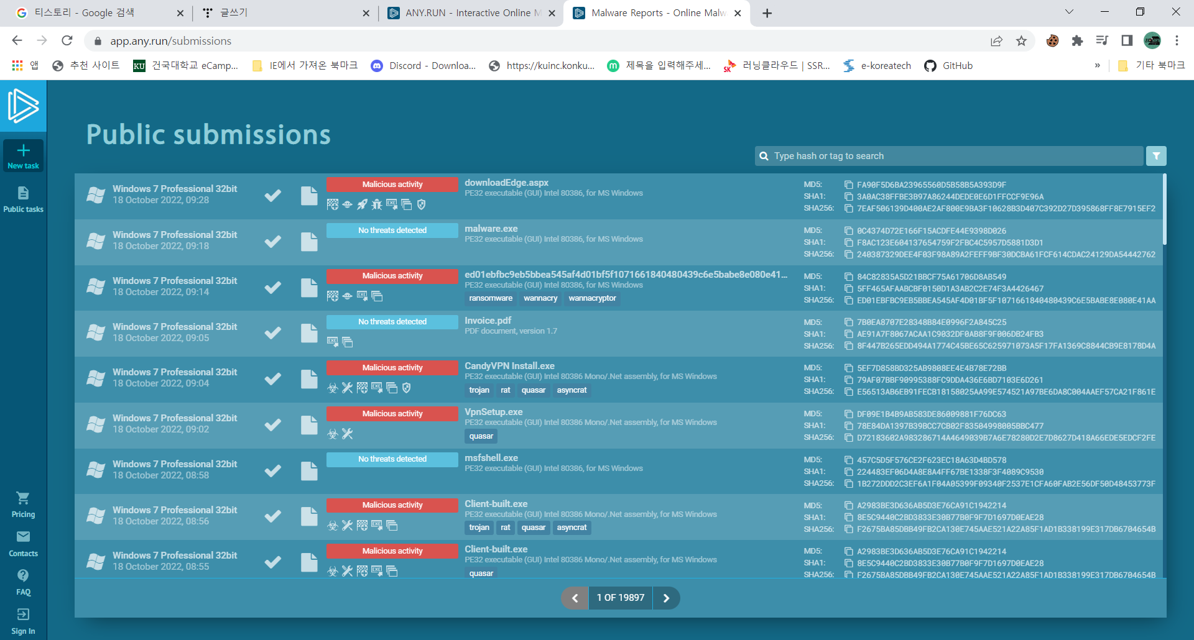The height and width of the screenshot is (640, 1194).
Task: Bookmark this page with star icon
Action: [1021, 41]
